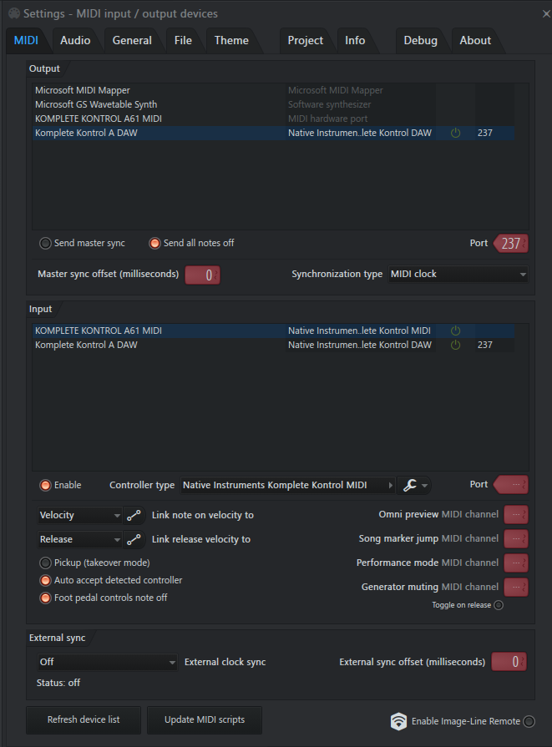Enable Send master sync option
This screenshot has height=747, width=552.
point(45,244)
